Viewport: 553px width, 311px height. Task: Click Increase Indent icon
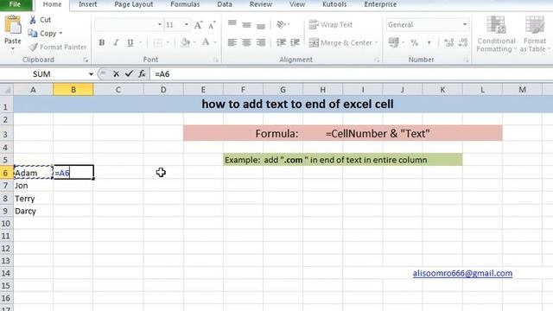(295, 42)
